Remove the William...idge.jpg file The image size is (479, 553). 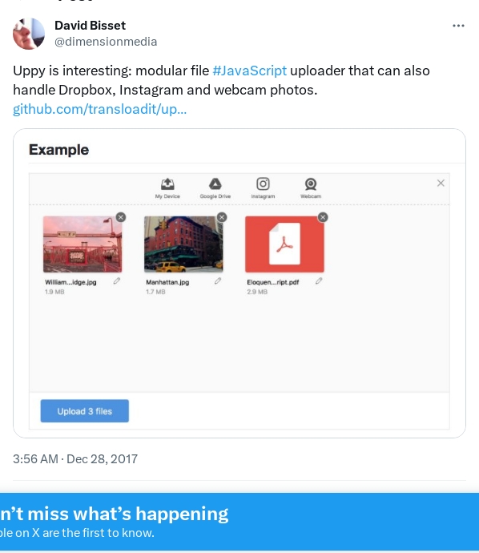(121, 217)
